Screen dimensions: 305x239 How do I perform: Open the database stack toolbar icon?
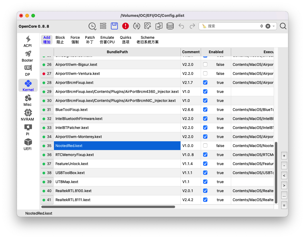[x=170, y=26]
